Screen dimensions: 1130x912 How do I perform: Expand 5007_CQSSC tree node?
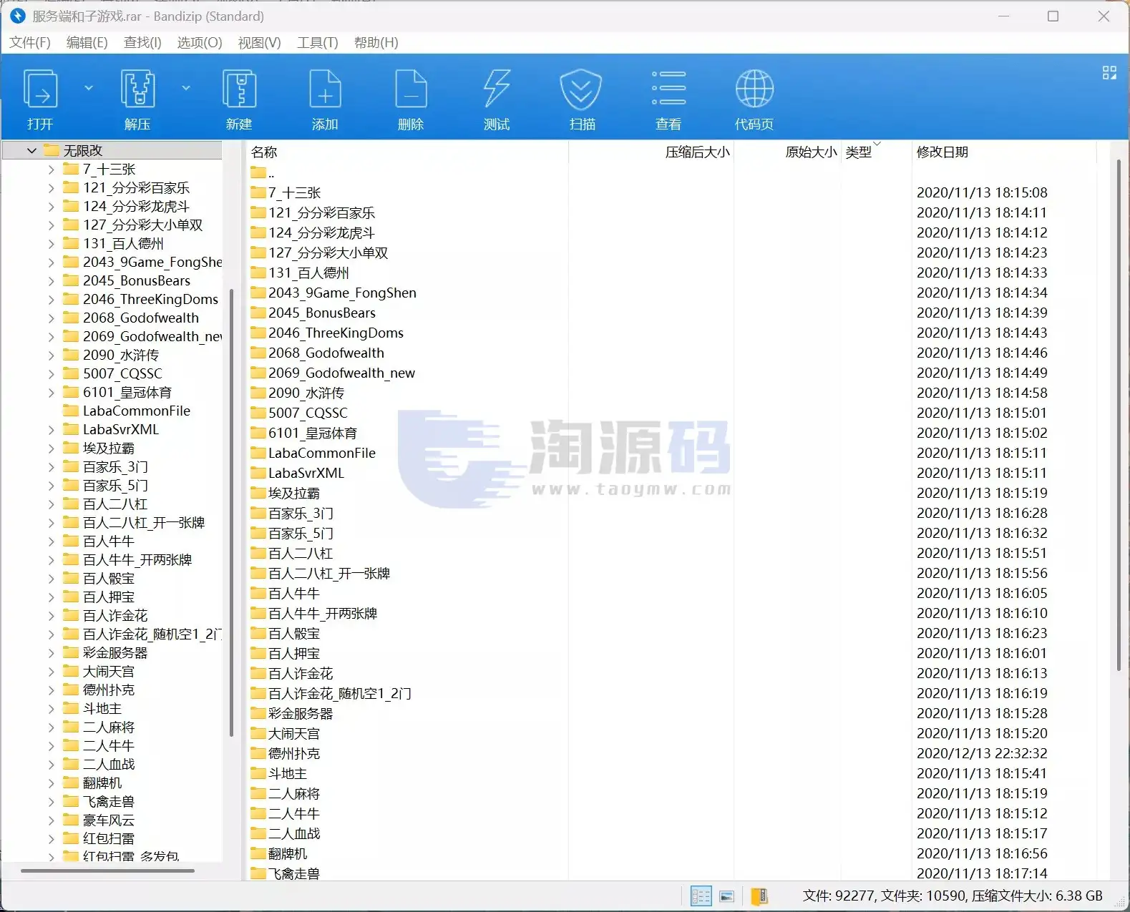51,374
